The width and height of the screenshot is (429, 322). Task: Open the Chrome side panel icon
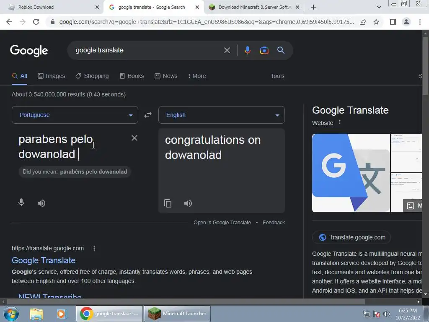pyautogui.click(x=393, y=22)
